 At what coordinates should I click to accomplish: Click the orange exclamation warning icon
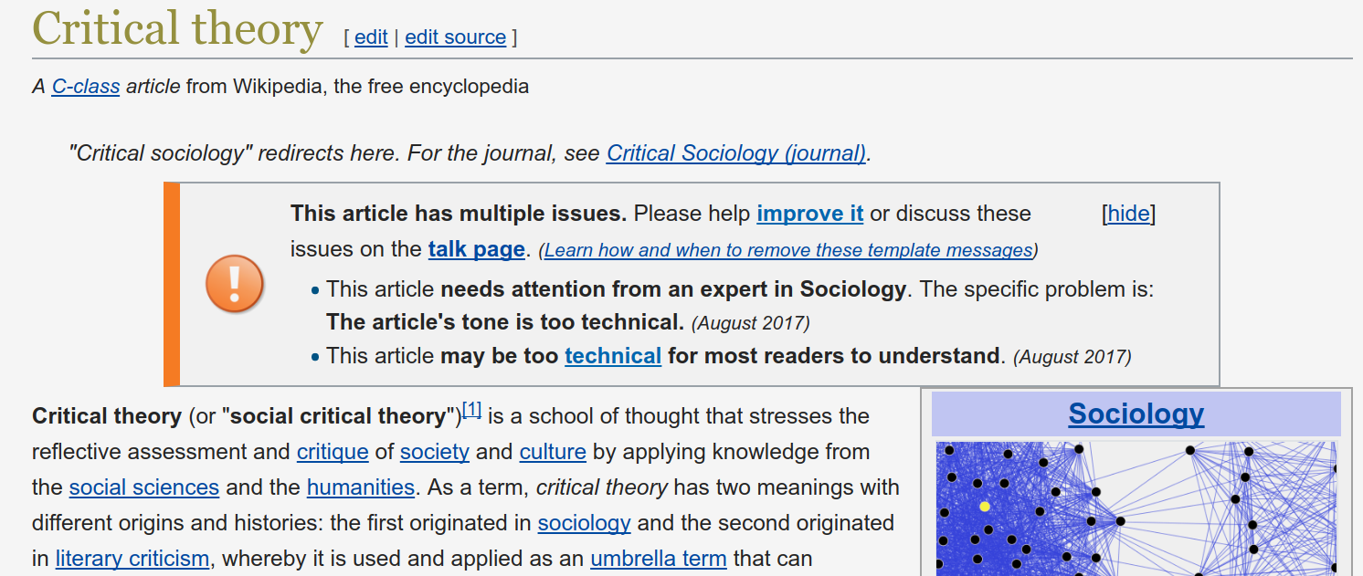click(x=235, y=283)
